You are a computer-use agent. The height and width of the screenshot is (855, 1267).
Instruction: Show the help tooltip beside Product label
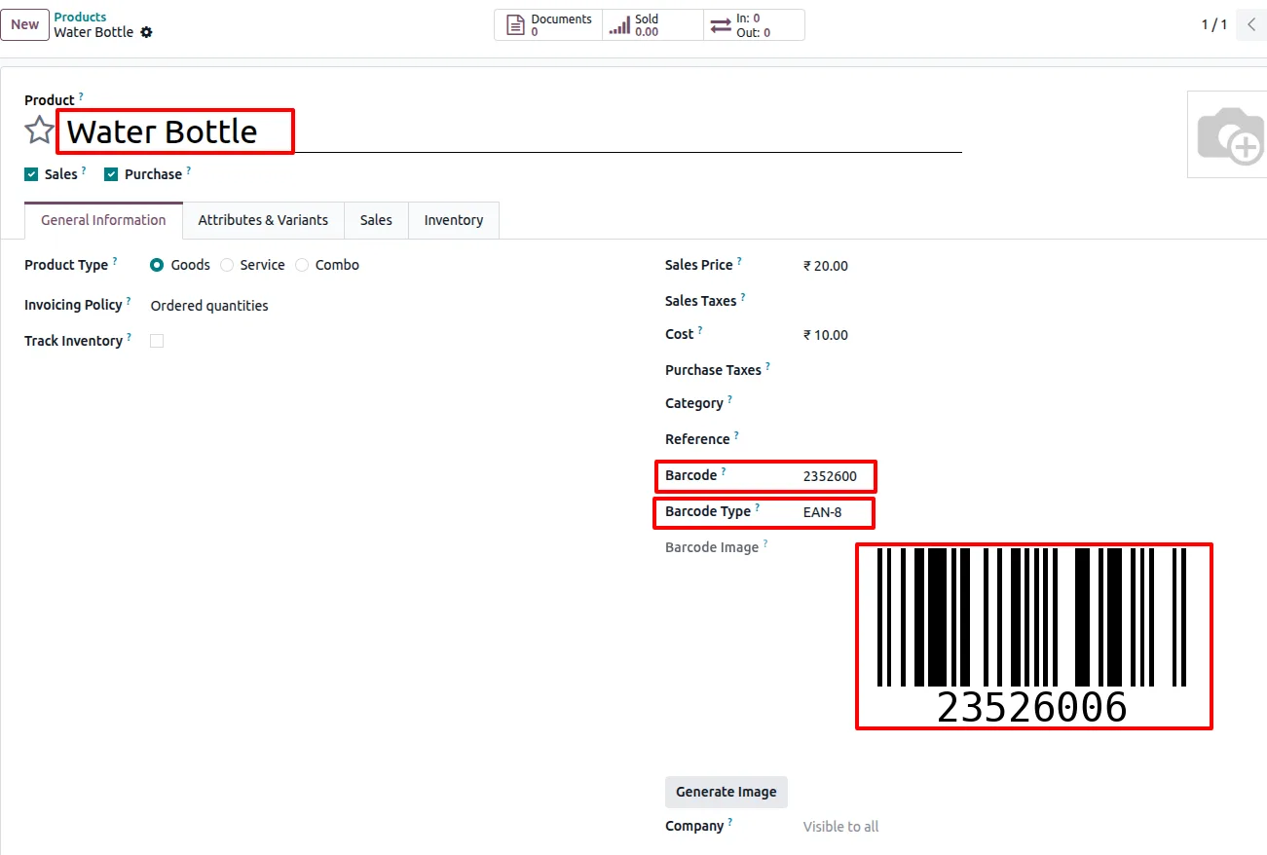click(81, 96)
